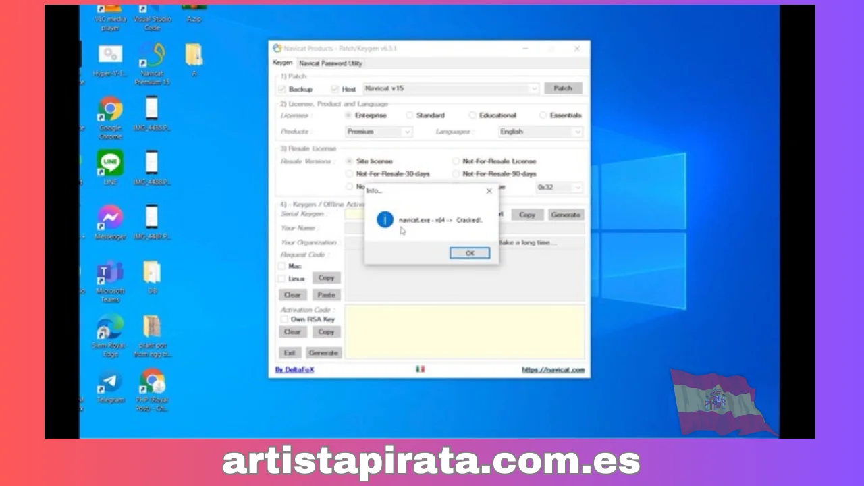Toggle the Host checkbox
Viewport: 864px width, 486px height.
(x=335, y=88)
